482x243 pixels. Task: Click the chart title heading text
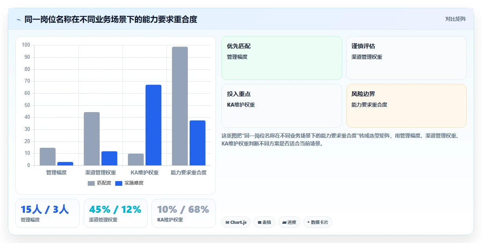pyautogui.click(x=111, y=19)
